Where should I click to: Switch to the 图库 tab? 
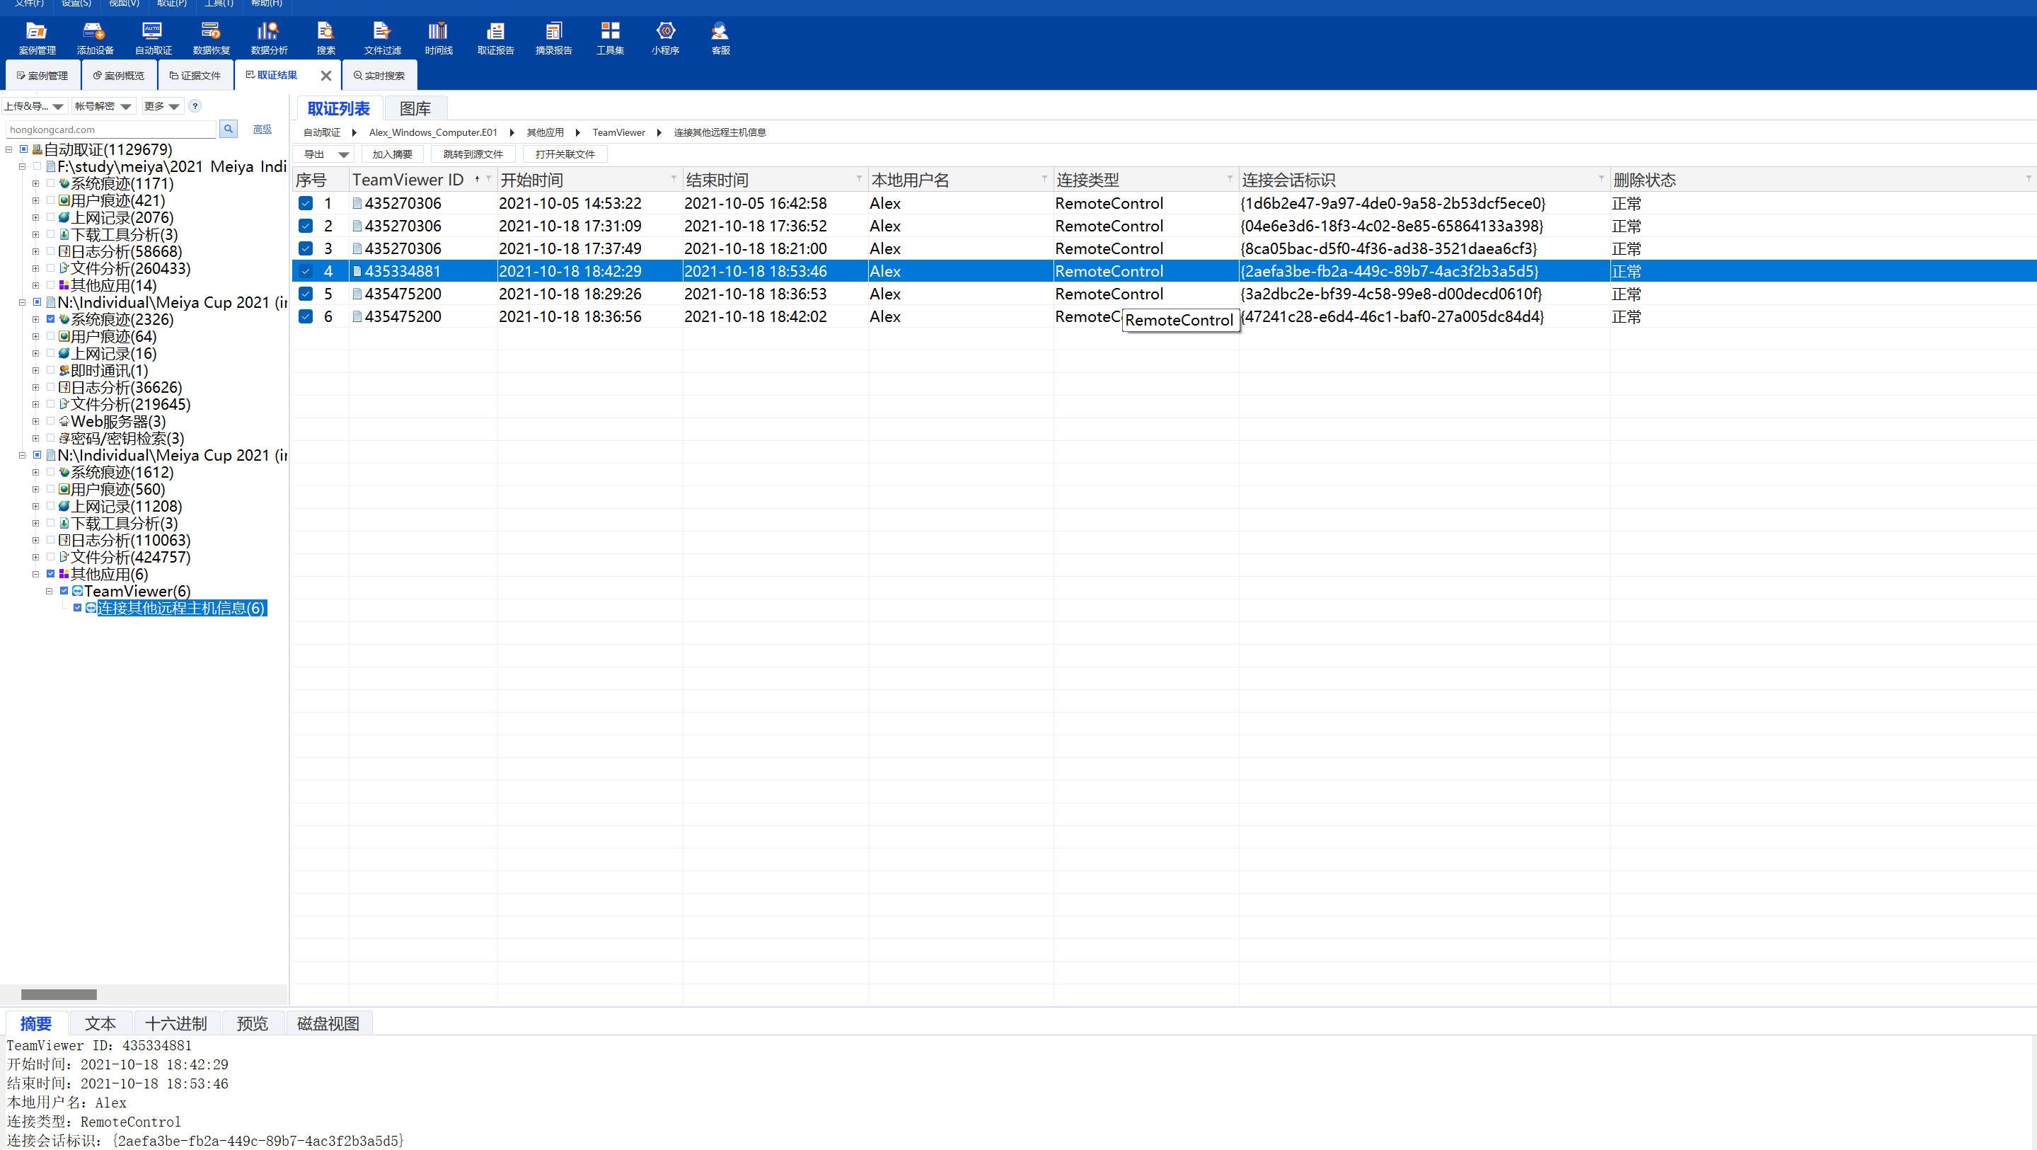click(x=415, y=108)
